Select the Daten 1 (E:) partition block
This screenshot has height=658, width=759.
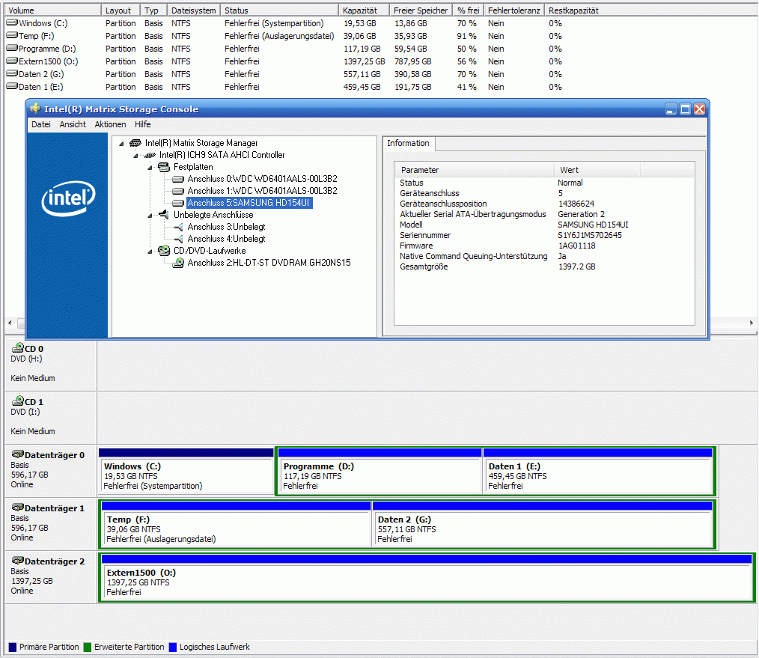click(x=598, y=472)
